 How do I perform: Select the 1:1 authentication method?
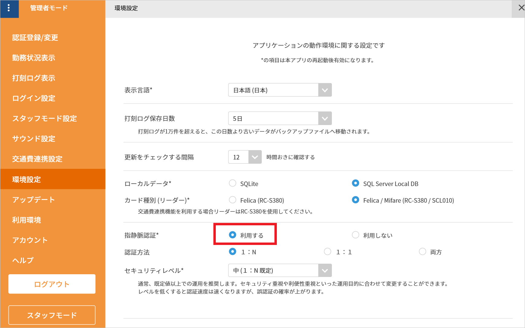coord(327,252)
